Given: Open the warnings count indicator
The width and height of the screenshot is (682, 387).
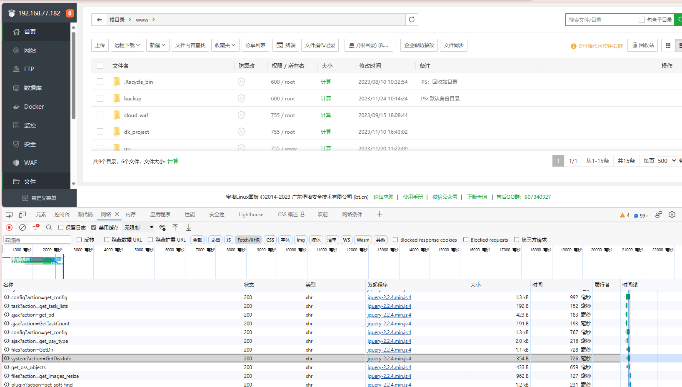Looking at the screenshot, I should tap(625, 215).
